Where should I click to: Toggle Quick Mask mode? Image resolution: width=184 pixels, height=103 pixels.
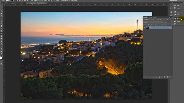pyautogui.click(x=1, y=61)
